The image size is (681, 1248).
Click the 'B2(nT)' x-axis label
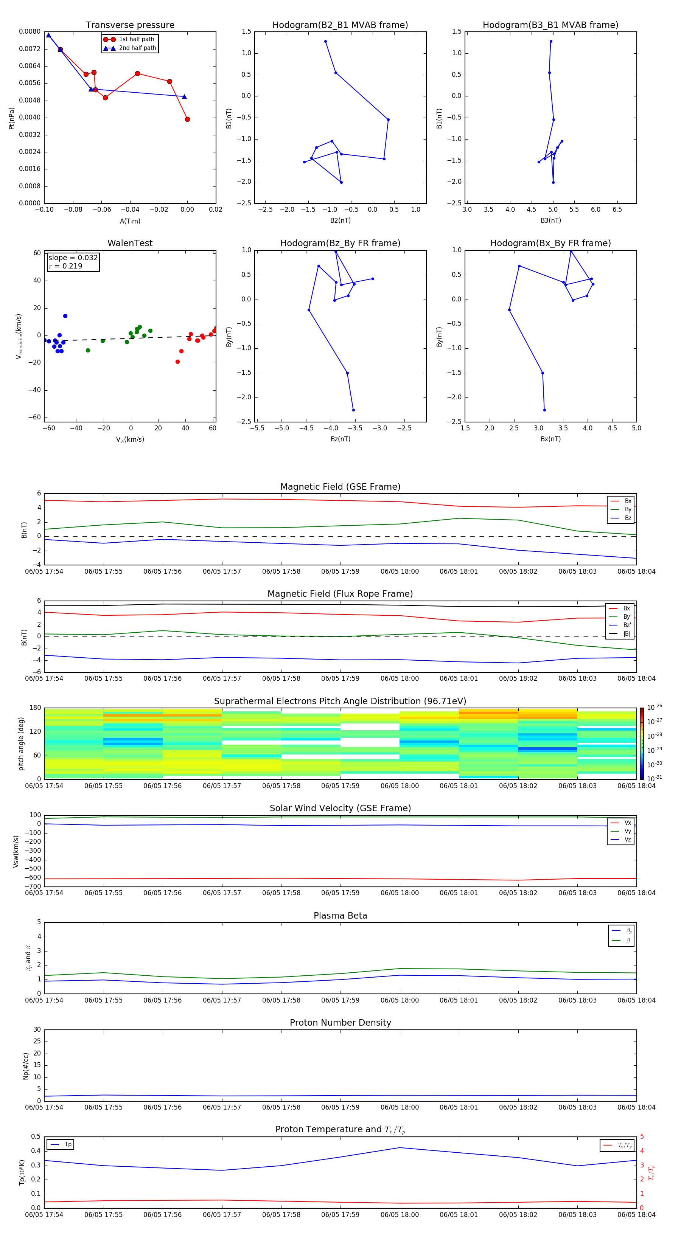click(x=340, y=220)
